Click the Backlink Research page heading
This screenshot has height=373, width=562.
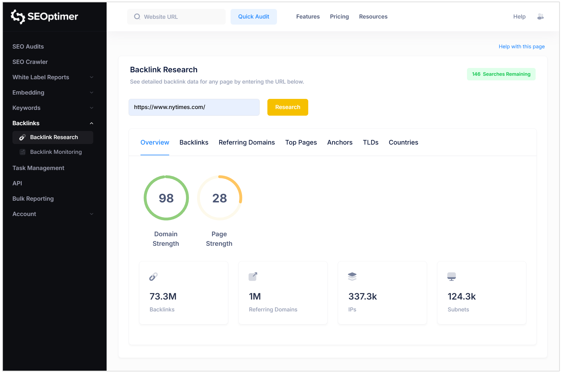[x=164, y=70]
